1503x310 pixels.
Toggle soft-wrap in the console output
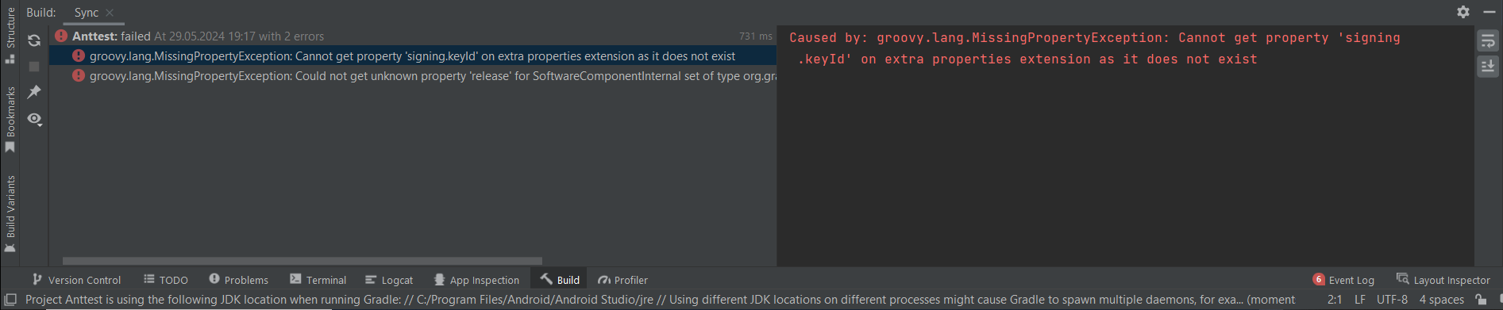click(x=1488, y=41)
